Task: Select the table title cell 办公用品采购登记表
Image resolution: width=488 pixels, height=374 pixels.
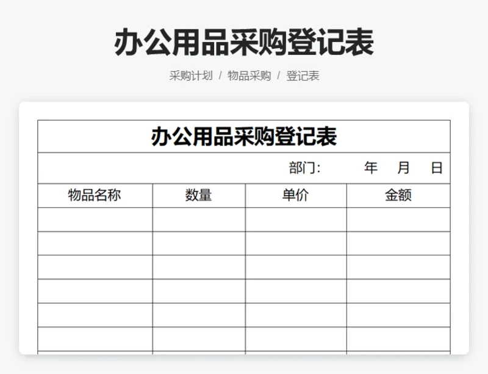Action: [244, 137]
